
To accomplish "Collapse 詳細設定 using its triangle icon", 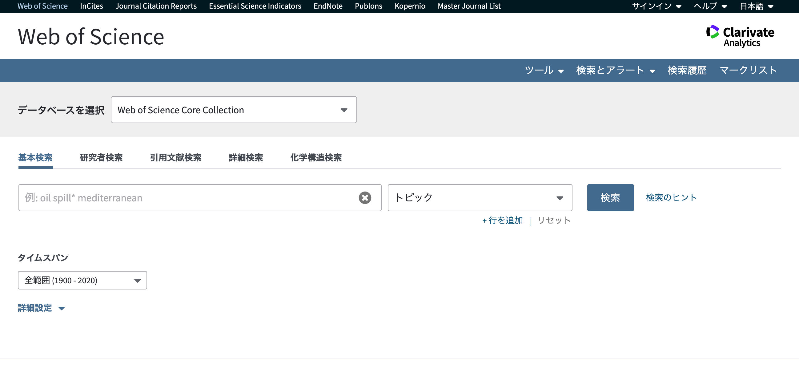I will click(x=62, y=308).
